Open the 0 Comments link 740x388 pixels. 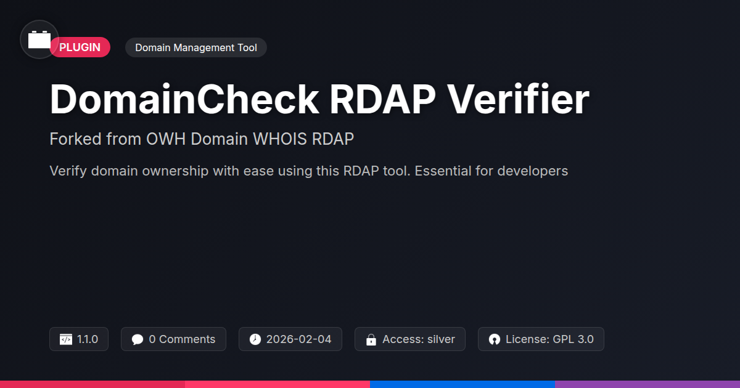173,339
